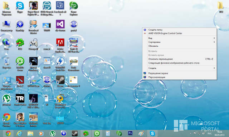
Task: Select the Steam shortcut on the desktop
Action: point(60,81)
